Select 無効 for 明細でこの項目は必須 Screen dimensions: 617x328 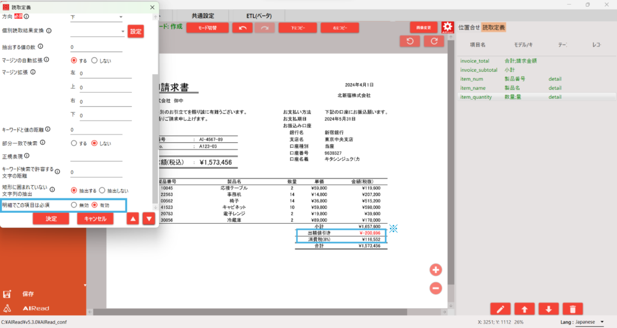click(x=74, y=205)
